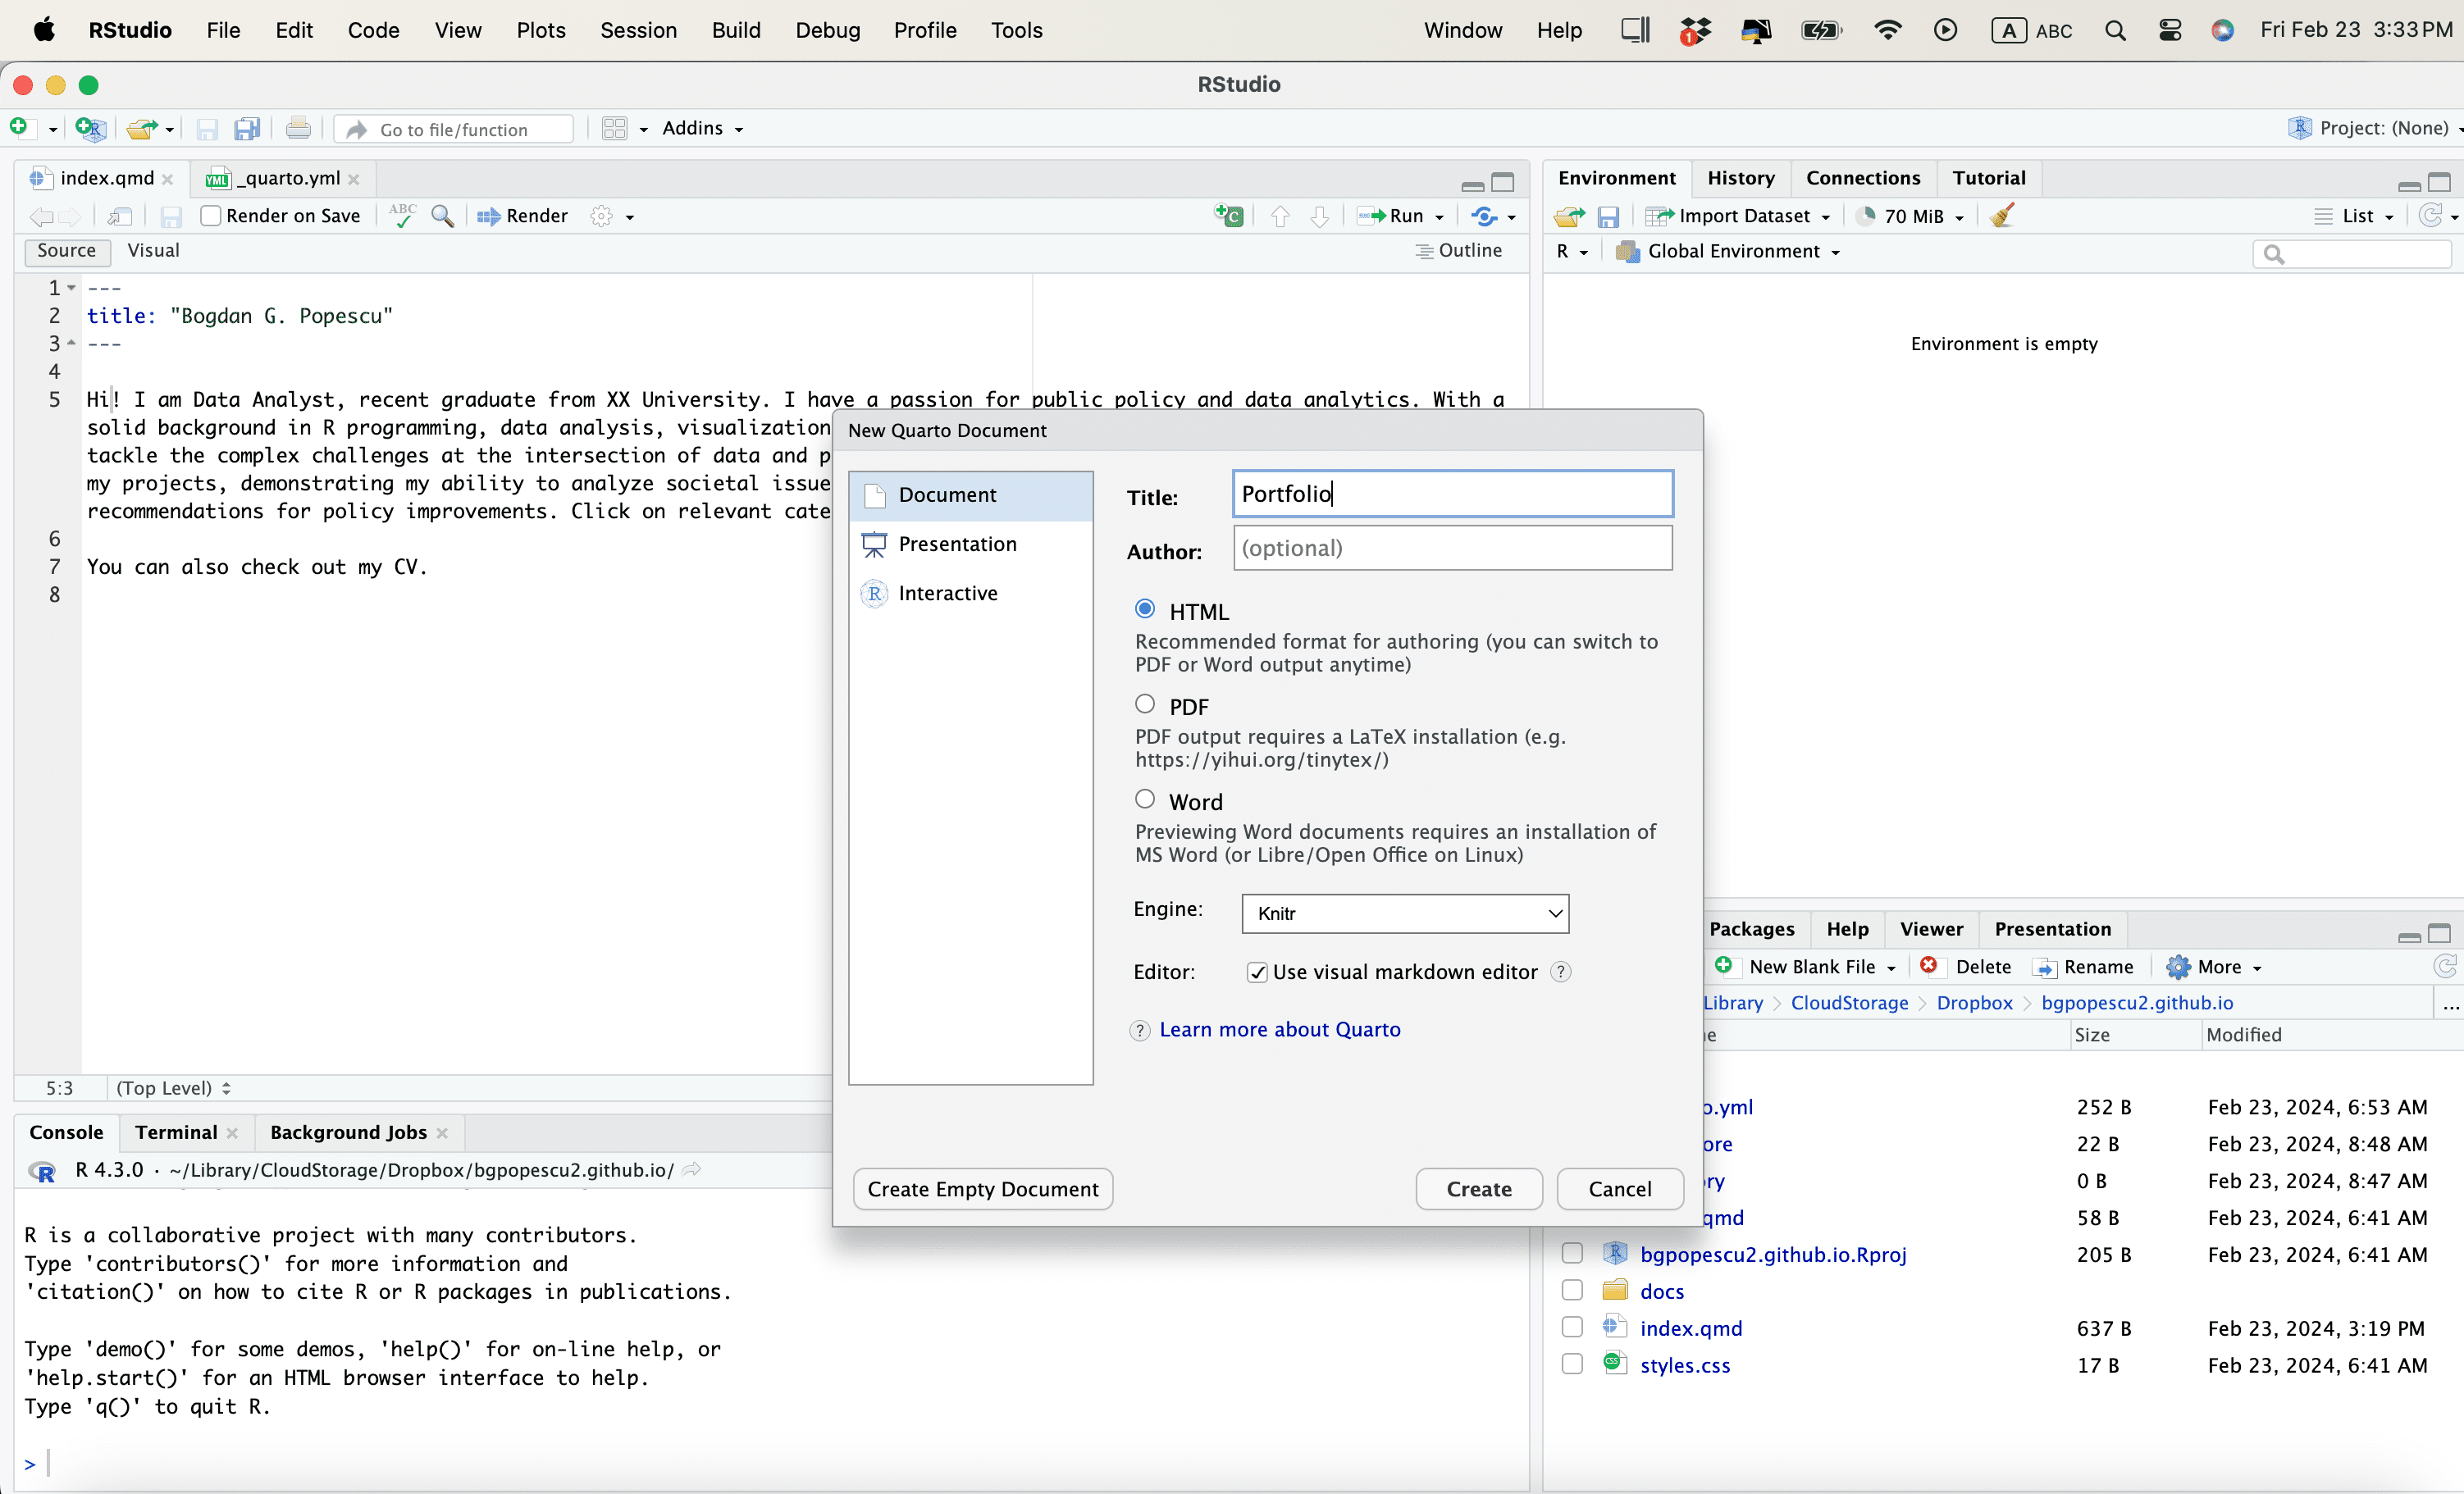Enable the Render on Save checkbox
The image size is (2464, 1494).
pos(211,216)
